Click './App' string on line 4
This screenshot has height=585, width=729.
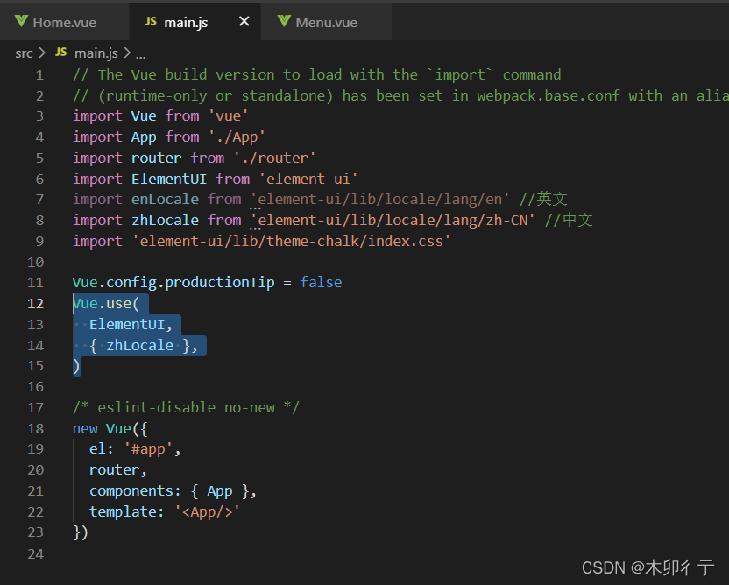coord(237,137)
